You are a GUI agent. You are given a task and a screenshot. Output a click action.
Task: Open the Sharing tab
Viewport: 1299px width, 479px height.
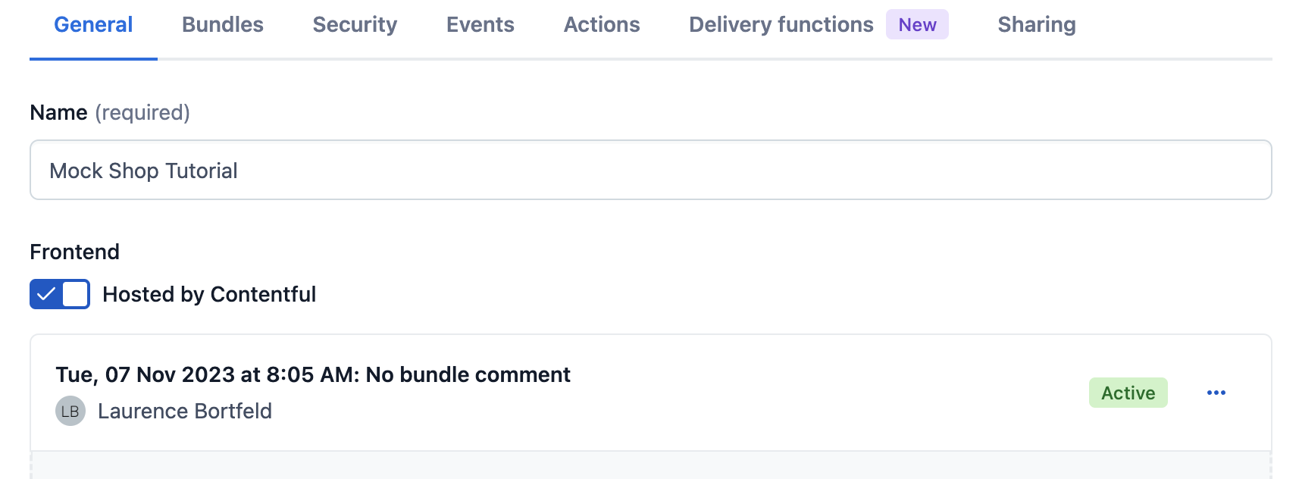click(x=1036, y=25)
